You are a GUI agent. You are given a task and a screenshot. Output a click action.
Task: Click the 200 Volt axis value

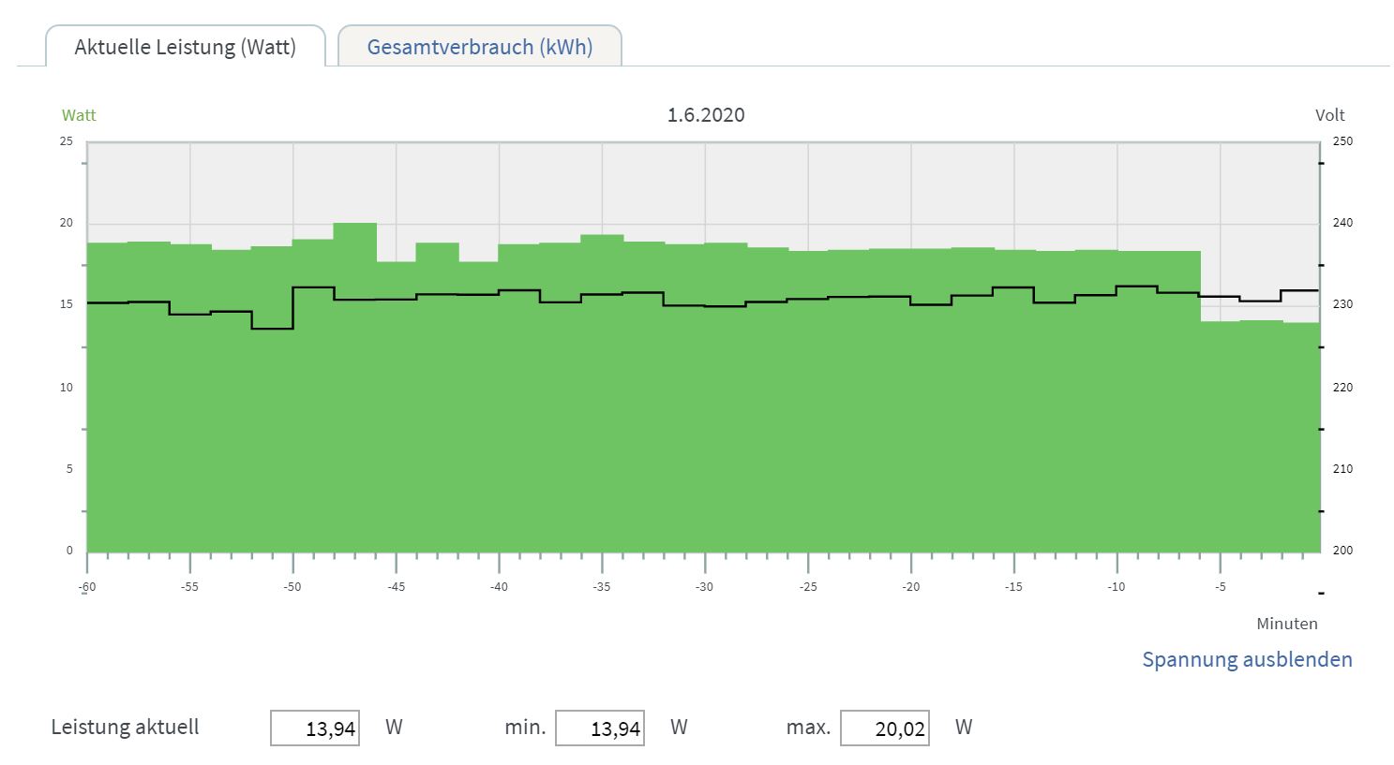pos(1342,551)
